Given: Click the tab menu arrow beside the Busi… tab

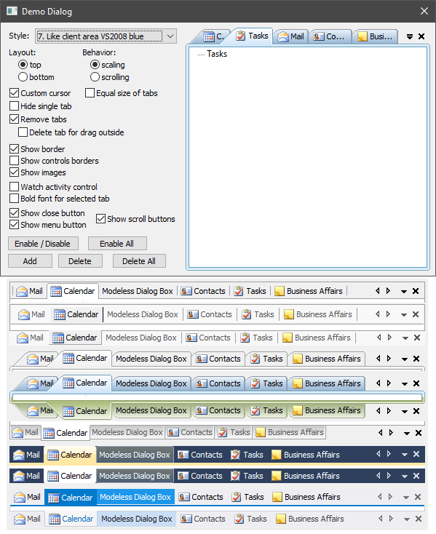Looking at the screenshot, I should tap(410, 36).
